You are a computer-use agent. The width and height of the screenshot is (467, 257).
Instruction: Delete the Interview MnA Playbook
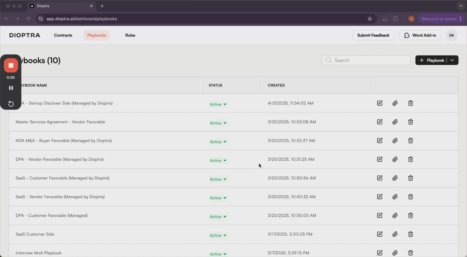point(410,253)
